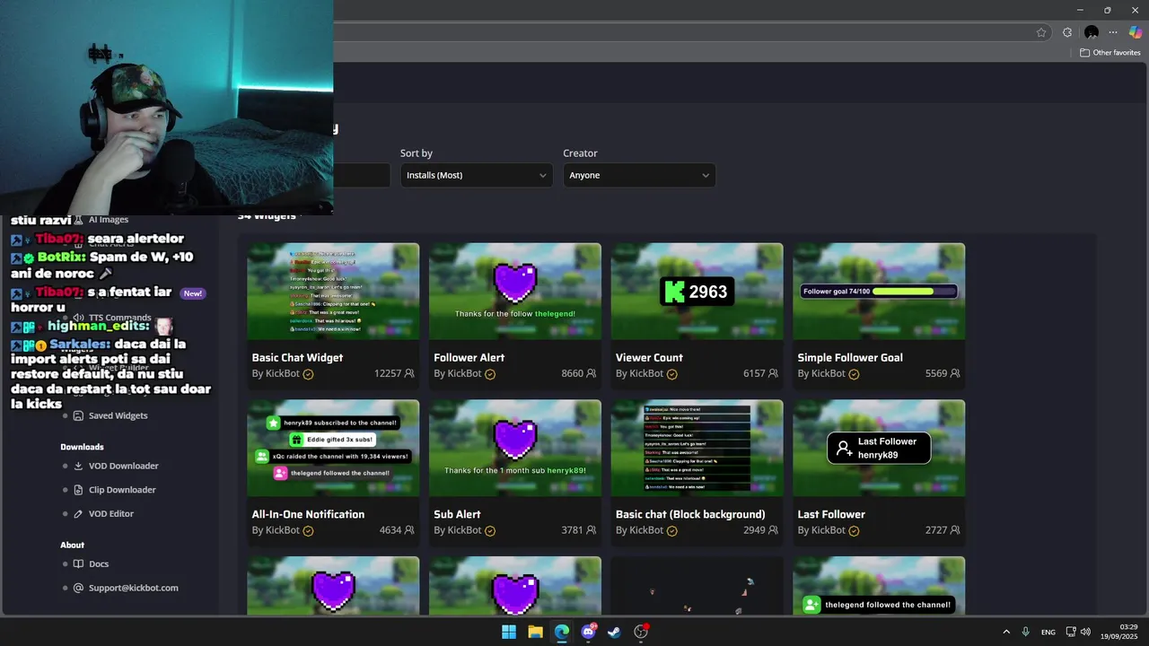This screenshot has width=1149, height=646.
Task: Click installs user icon next to 2727
Action: [x=955, y=530]
